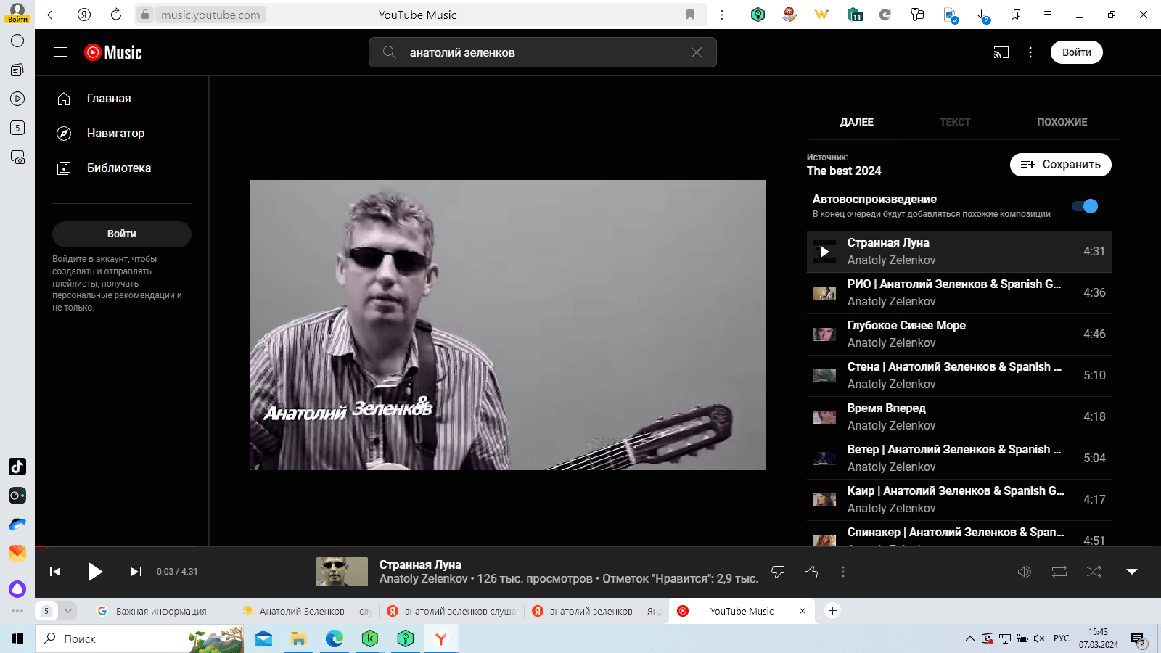
Task: Open Библиотека in the sidebar
Action: click(x=122, y=168)
